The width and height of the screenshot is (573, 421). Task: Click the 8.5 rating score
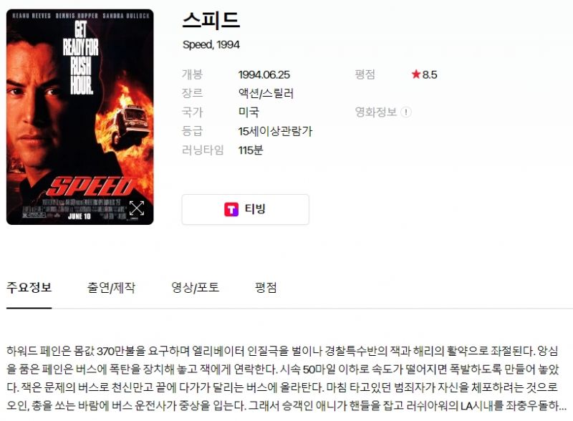tap(429, 74)
